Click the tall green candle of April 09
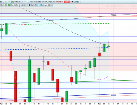 click(30, 81)
